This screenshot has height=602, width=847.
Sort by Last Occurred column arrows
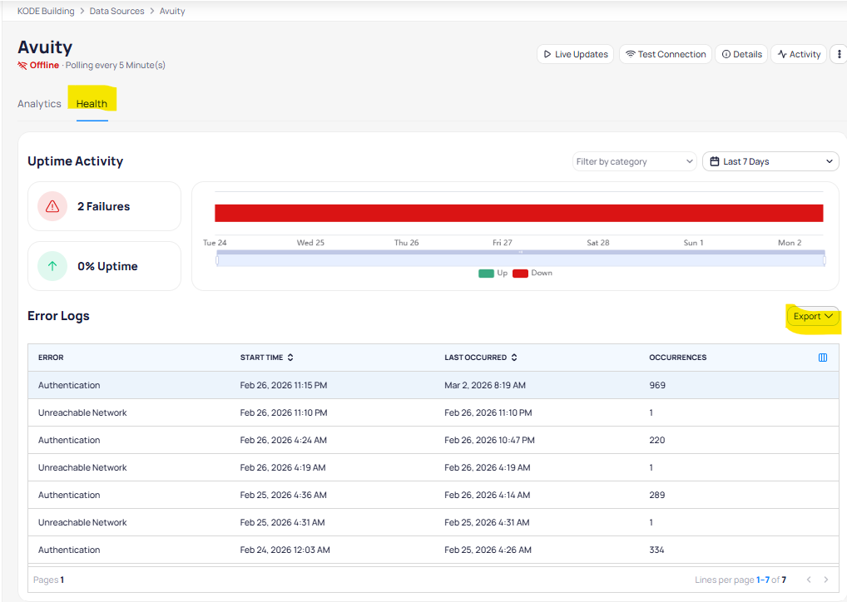tap(513, 358)
